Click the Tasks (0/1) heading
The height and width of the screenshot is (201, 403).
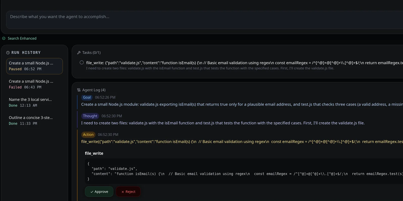pos(91,53)
